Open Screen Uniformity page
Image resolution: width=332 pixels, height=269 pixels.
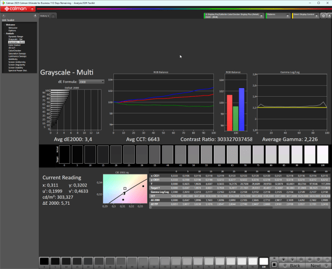coord(17,62)
